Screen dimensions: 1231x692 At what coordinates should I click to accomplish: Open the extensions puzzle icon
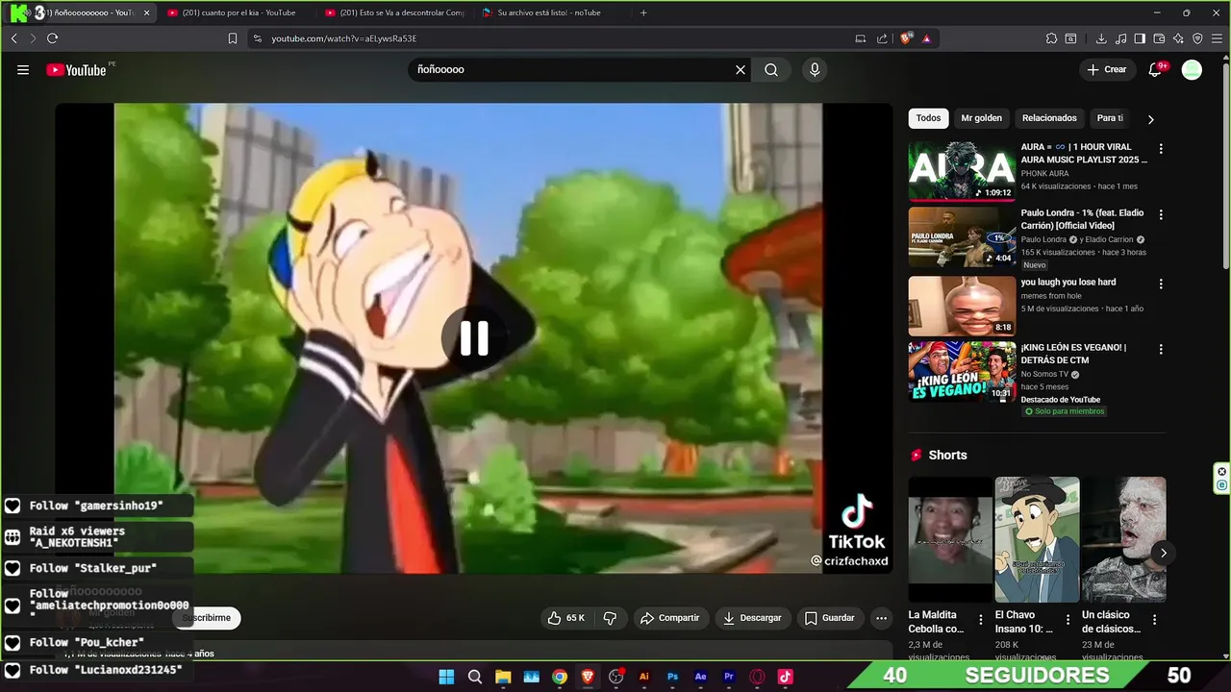(1052, 38)
